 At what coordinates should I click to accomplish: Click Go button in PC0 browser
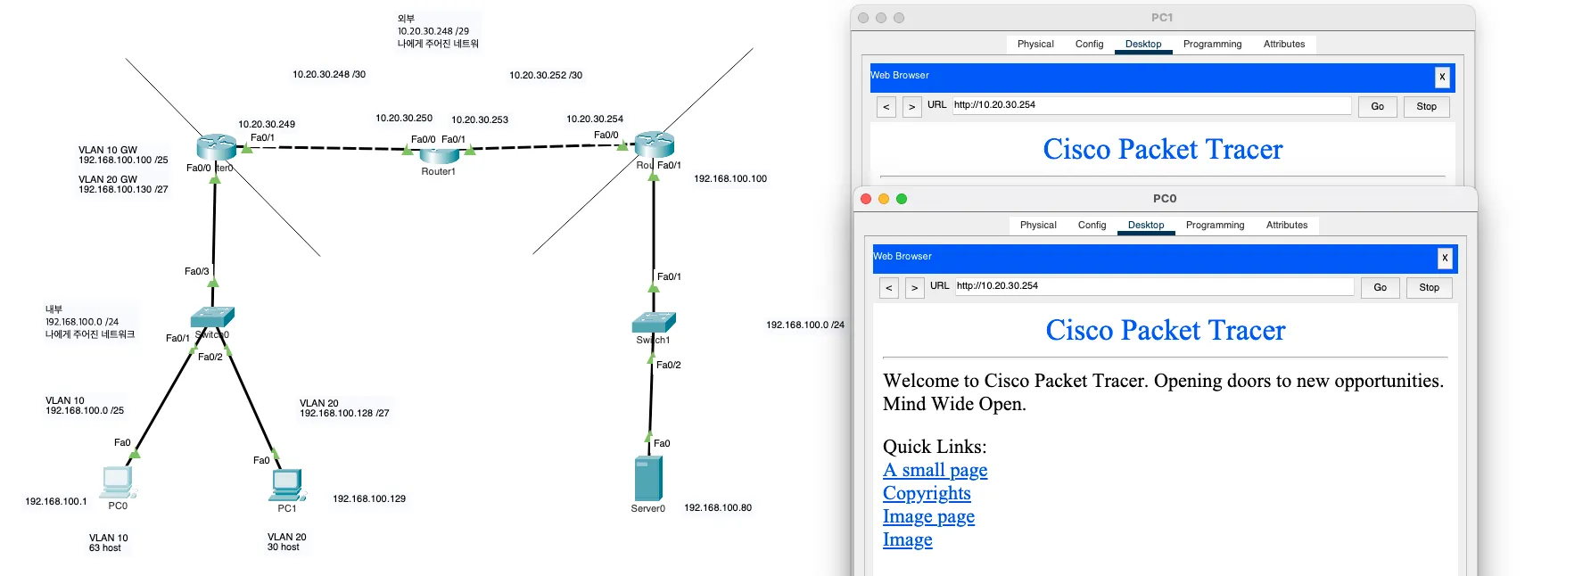1380,287
